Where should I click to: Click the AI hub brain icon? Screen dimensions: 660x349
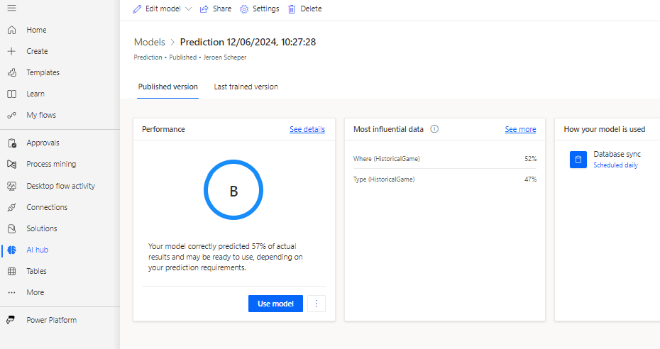[x=12, y=250]
